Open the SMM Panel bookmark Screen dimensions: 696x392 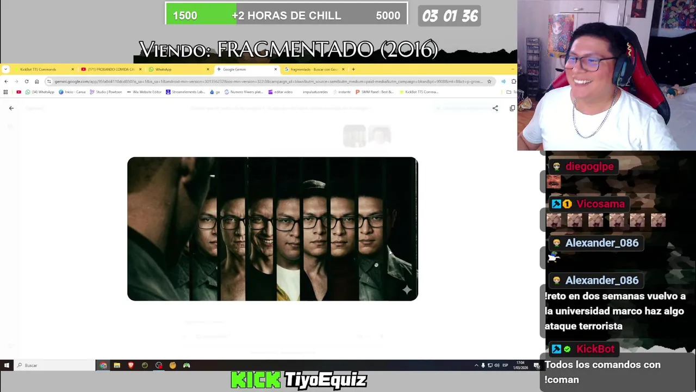point(374,92)
